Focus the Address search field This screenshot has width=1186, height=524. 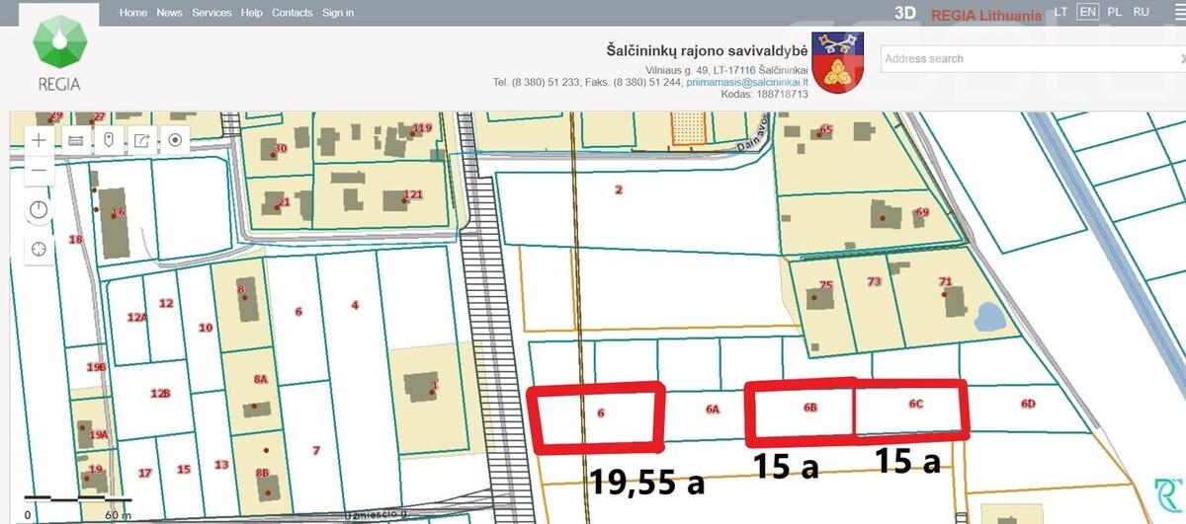(x=1033, y=58)
